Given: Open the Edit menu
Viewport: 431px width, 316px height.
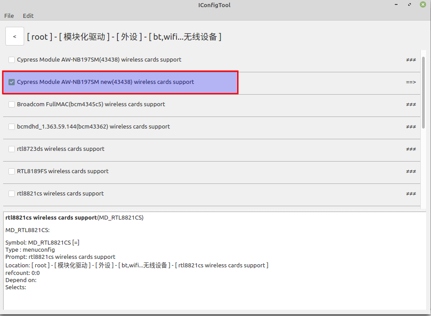Looking at the screenshot, I should coord(28,16).
